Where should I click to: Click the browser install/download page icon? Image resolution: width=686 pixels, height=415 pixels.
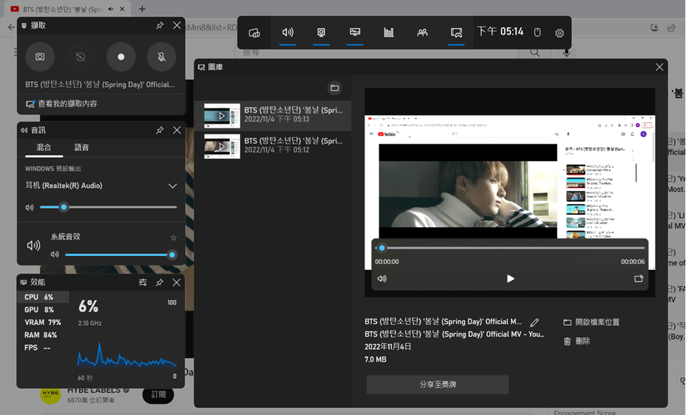coord(654,28)
